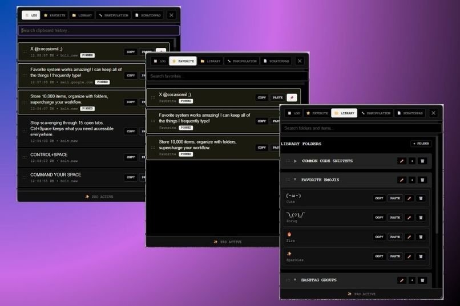Focus the Search clipboard history field

coord(99,30)
